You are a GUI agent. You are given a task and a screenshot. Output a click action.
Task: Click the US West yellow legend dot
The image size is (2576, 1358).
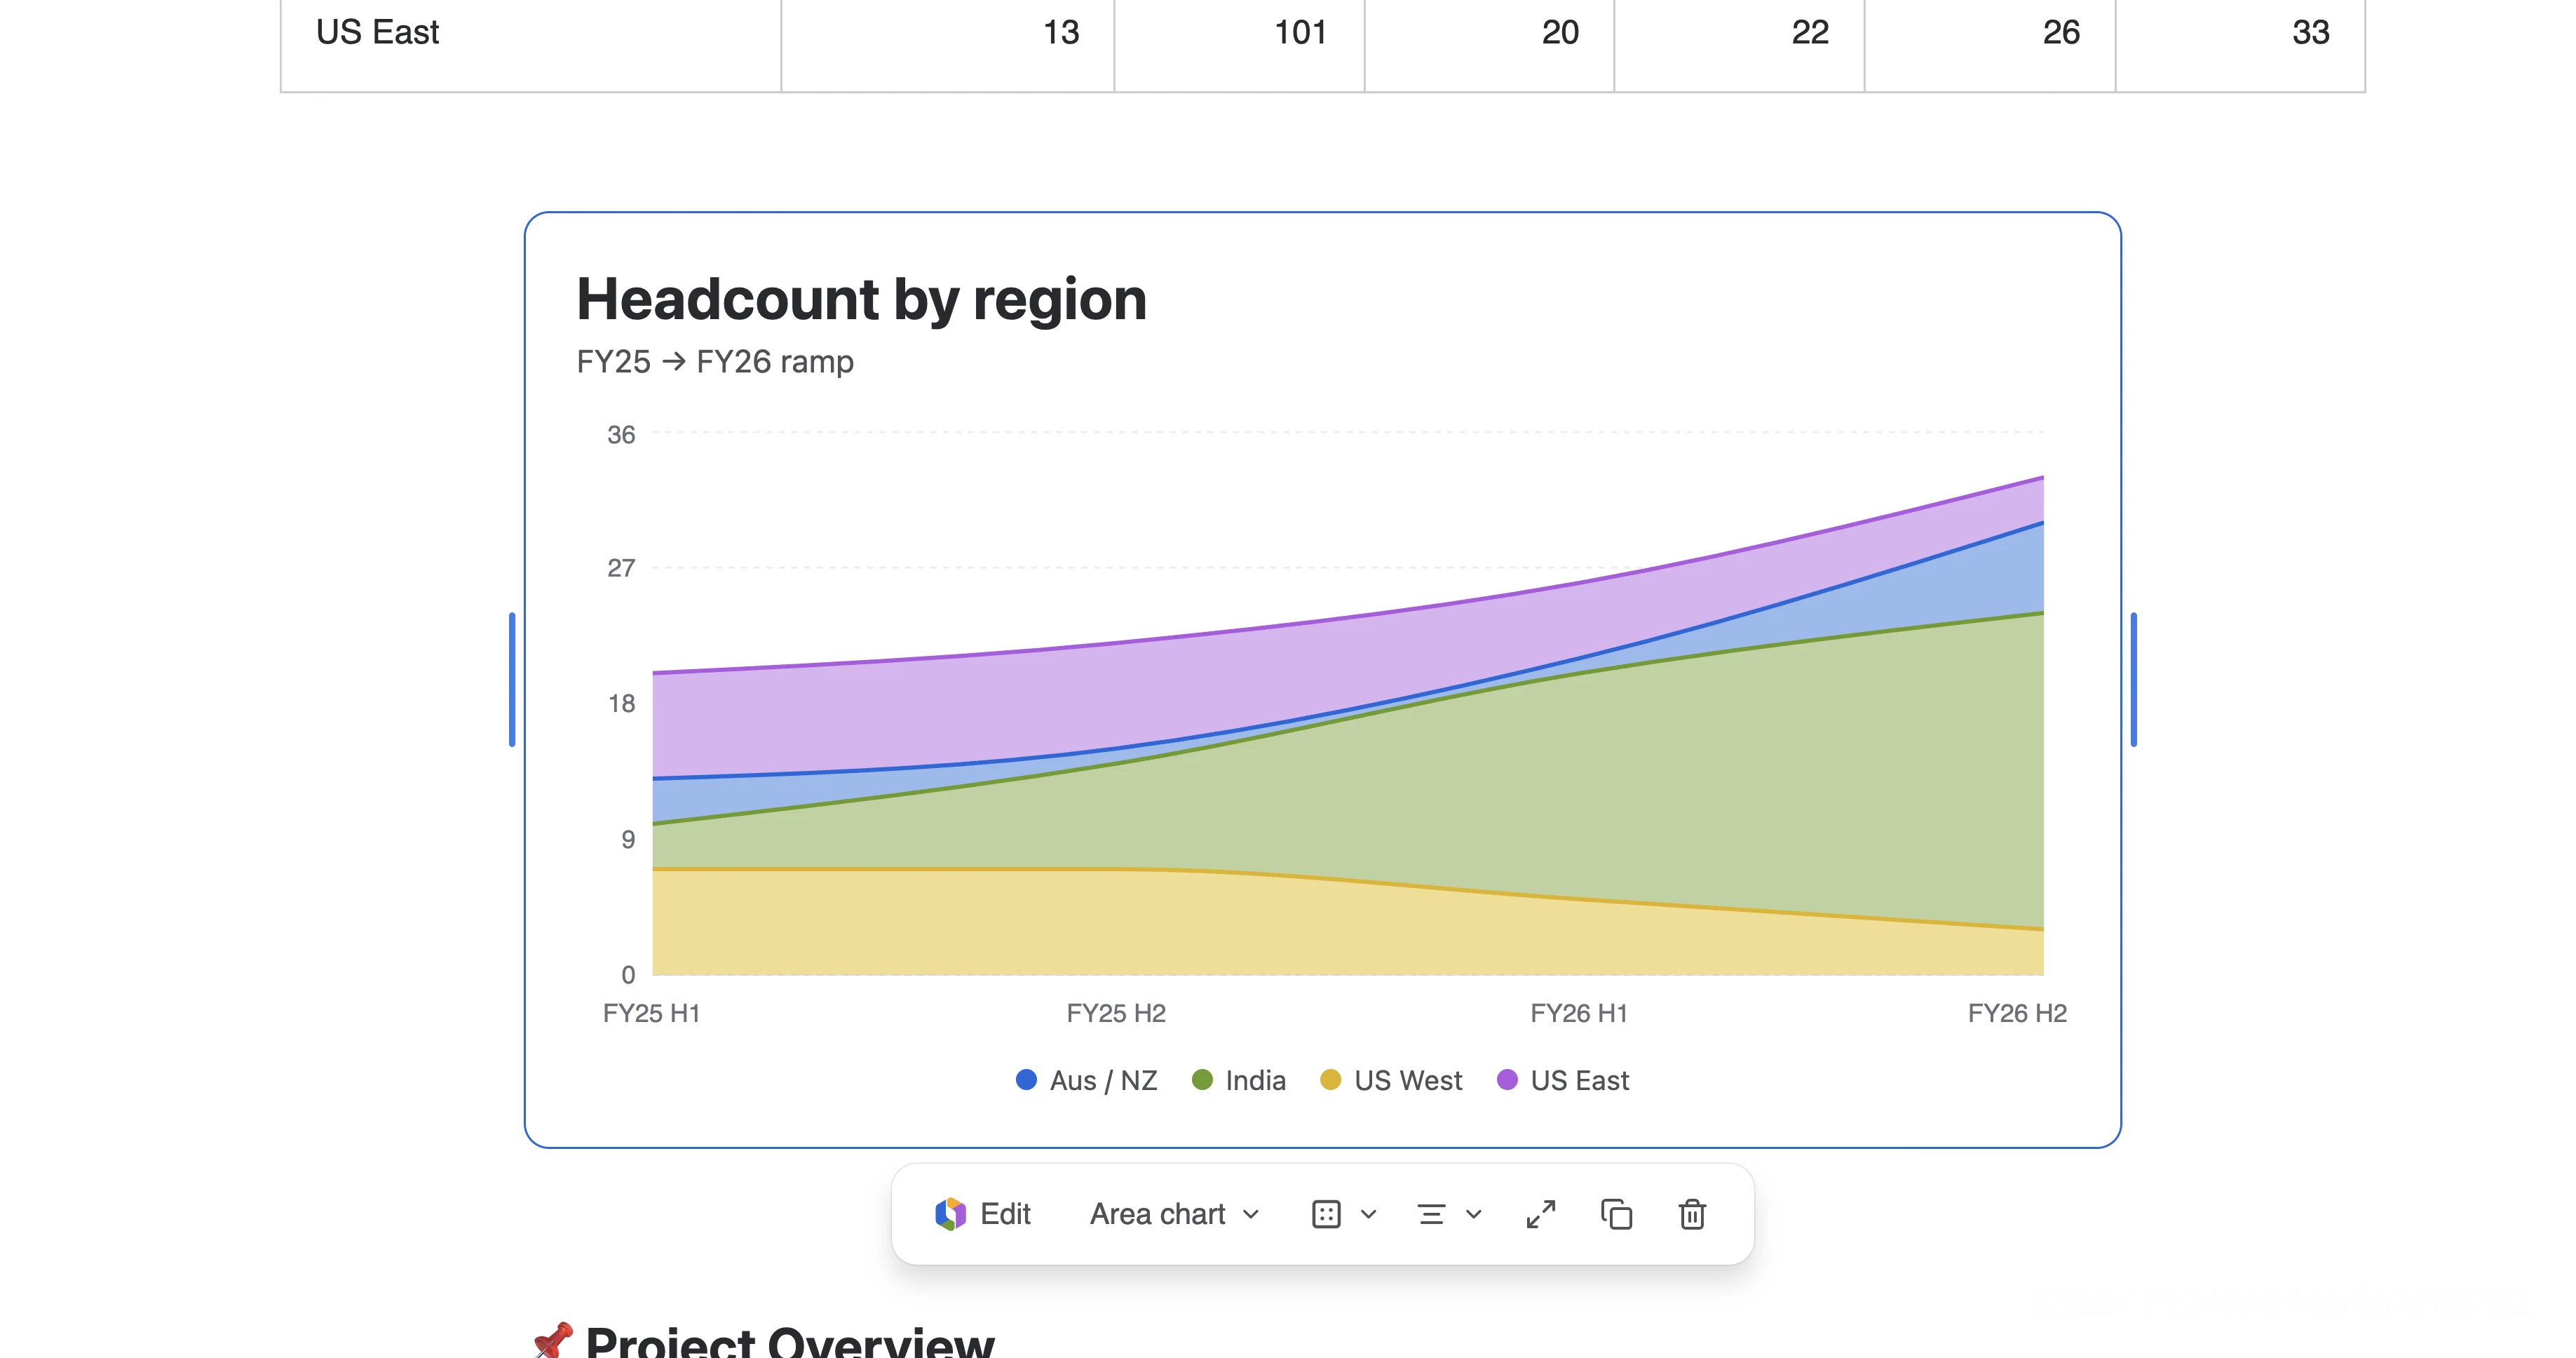(1330, 1080)
